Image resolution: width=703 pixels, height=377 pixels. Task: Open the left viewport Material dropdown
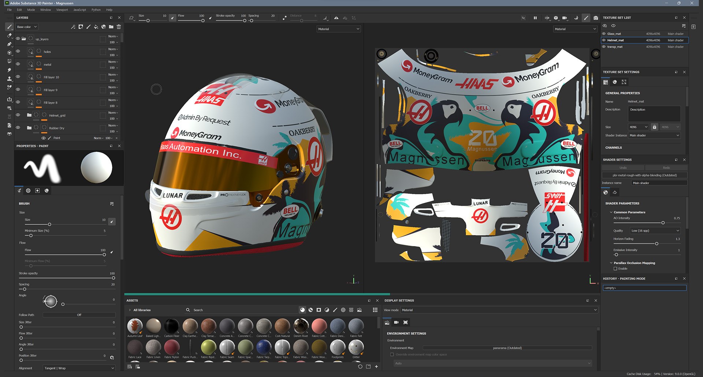pyautogui.click(x=339, y=29)
